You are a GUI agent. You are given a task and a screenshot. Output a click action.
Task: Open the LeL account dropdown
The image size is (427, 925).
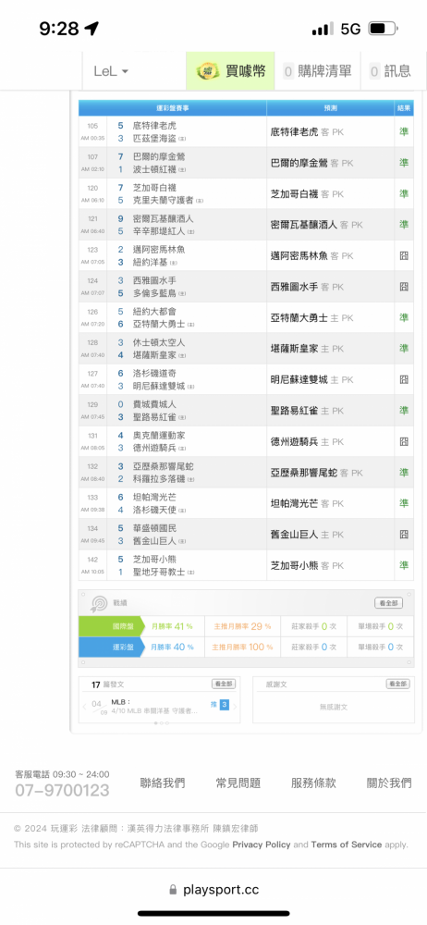pos(111,71)
